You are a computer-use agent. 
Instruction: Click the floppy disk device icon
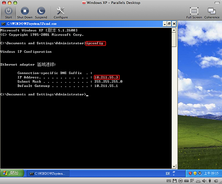coord(174,181)
